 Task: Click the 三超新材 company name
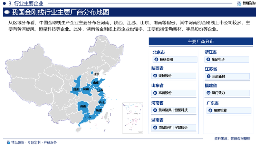pyautogui.click(x=219, y=76)
